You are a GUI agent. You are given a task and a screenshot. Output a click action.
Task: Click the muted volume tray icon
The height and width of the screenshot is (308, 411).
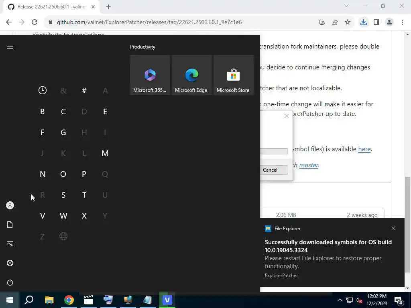359,300
